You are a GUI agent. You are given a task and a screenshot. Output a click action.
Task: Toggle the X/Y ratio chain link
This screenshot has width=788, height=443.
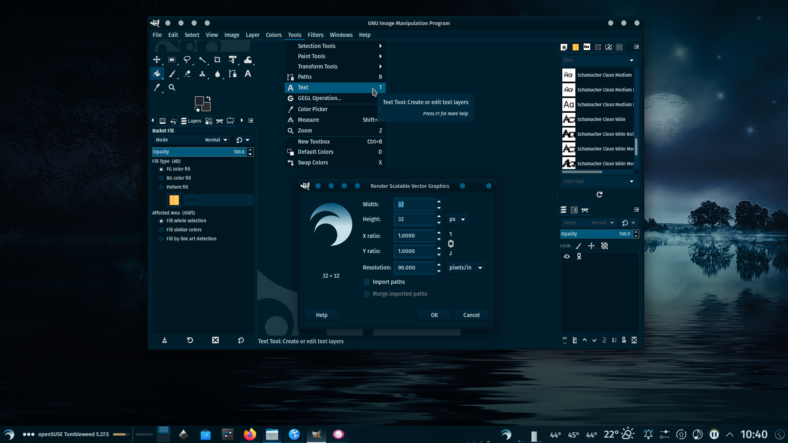click(x=451, y=244)
